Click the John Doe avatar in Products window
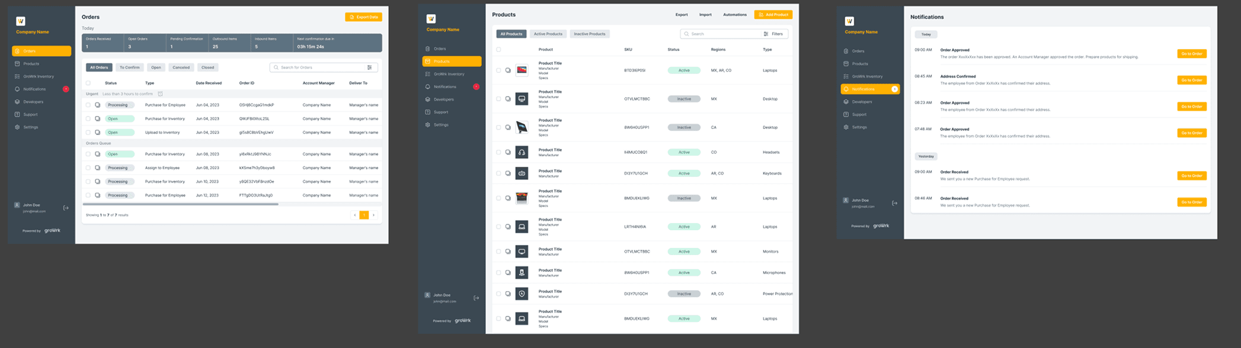 [x=427, y=295]
